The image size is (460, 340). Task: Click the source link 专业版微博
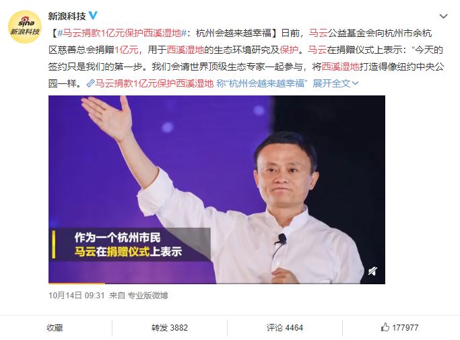click(x=148, y=296)
